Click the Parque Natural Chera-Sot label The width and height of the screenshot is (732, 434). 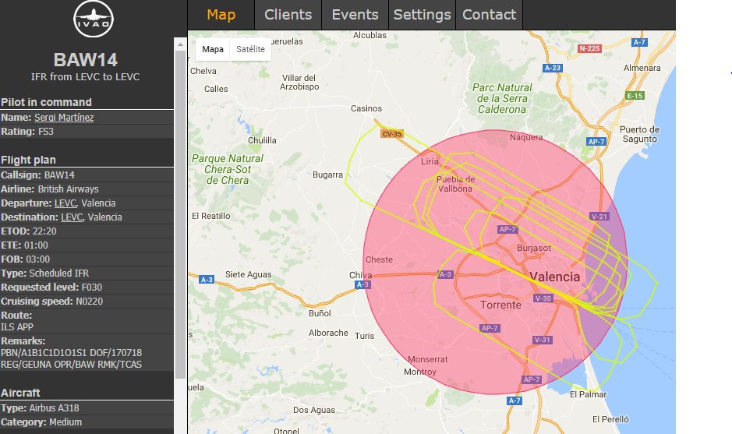[x=228, y=169]
